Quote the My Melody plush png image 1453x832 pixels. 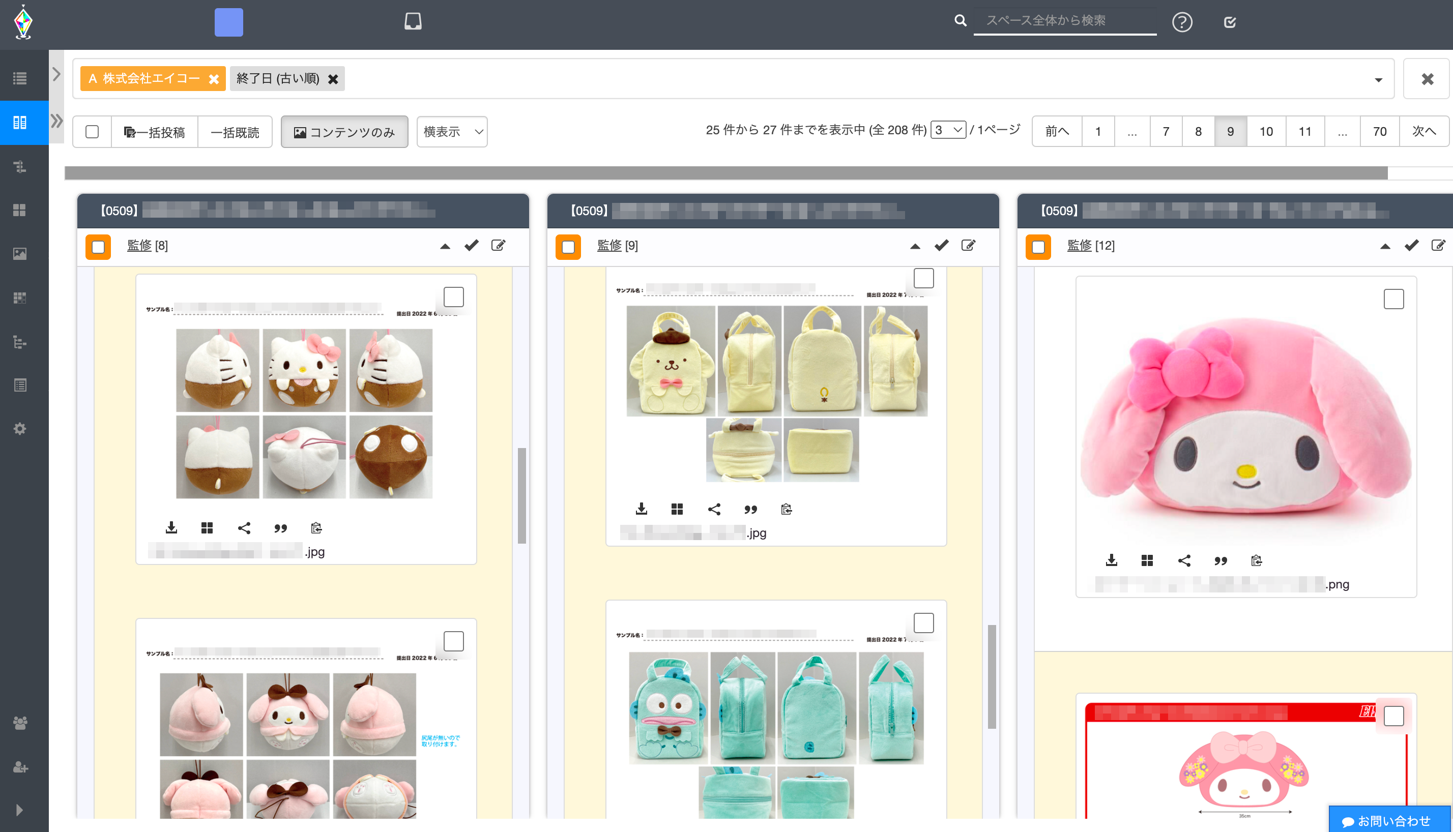coord(1220,561)
